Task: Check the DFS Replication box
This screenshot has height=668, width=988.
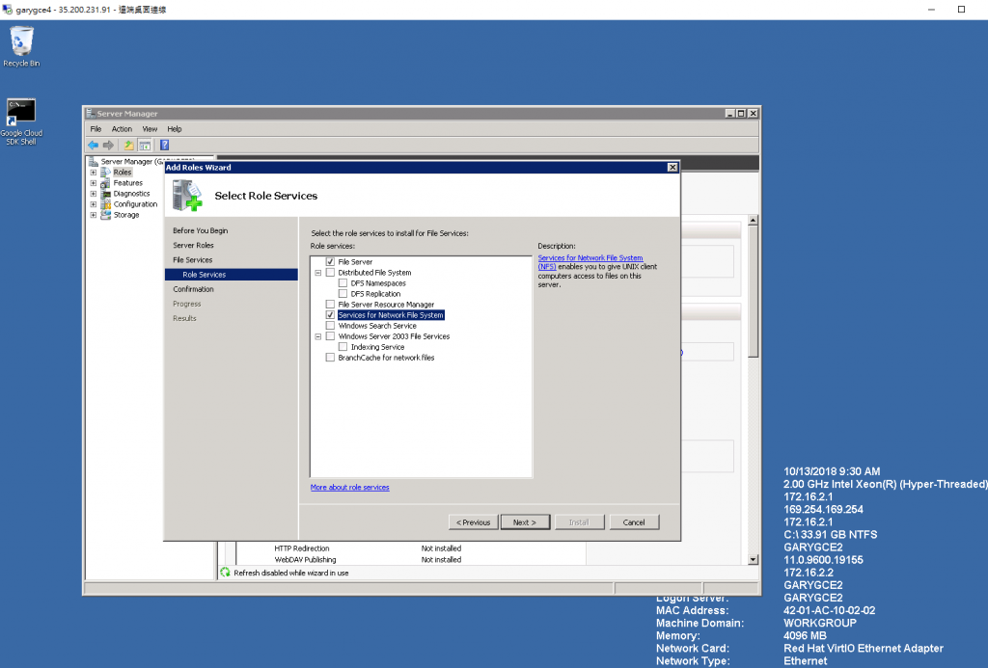Action: 343,293
